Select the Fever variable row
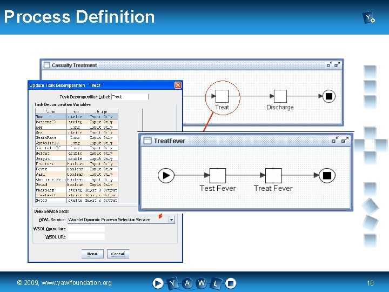Screen dimensions: 389x292 (x=76, y=169)
